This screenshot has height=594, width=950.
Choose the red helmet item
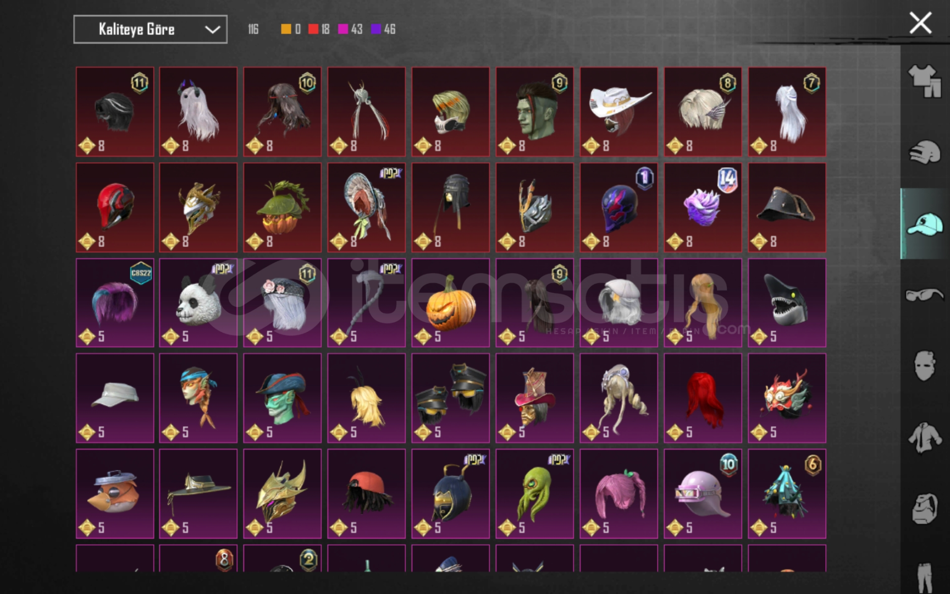click(x=115, y=207)
